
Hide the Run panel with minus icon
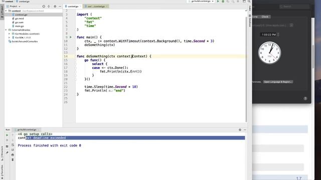point(245,129)
